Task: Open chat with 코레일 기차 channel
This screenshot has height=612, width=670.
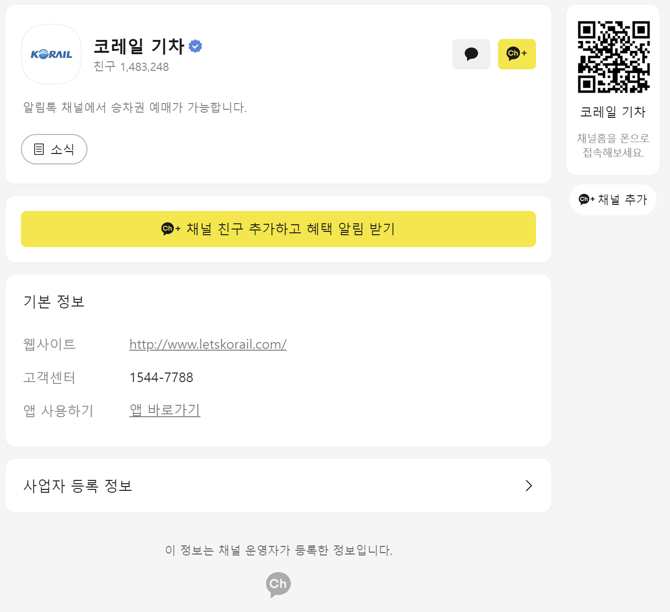Action: click(471, 54)
